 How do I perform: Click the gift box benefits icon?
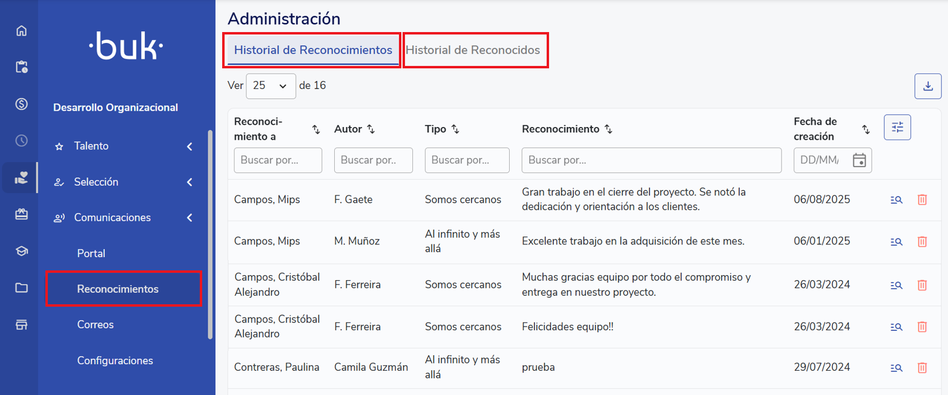(x=22, y=214)
